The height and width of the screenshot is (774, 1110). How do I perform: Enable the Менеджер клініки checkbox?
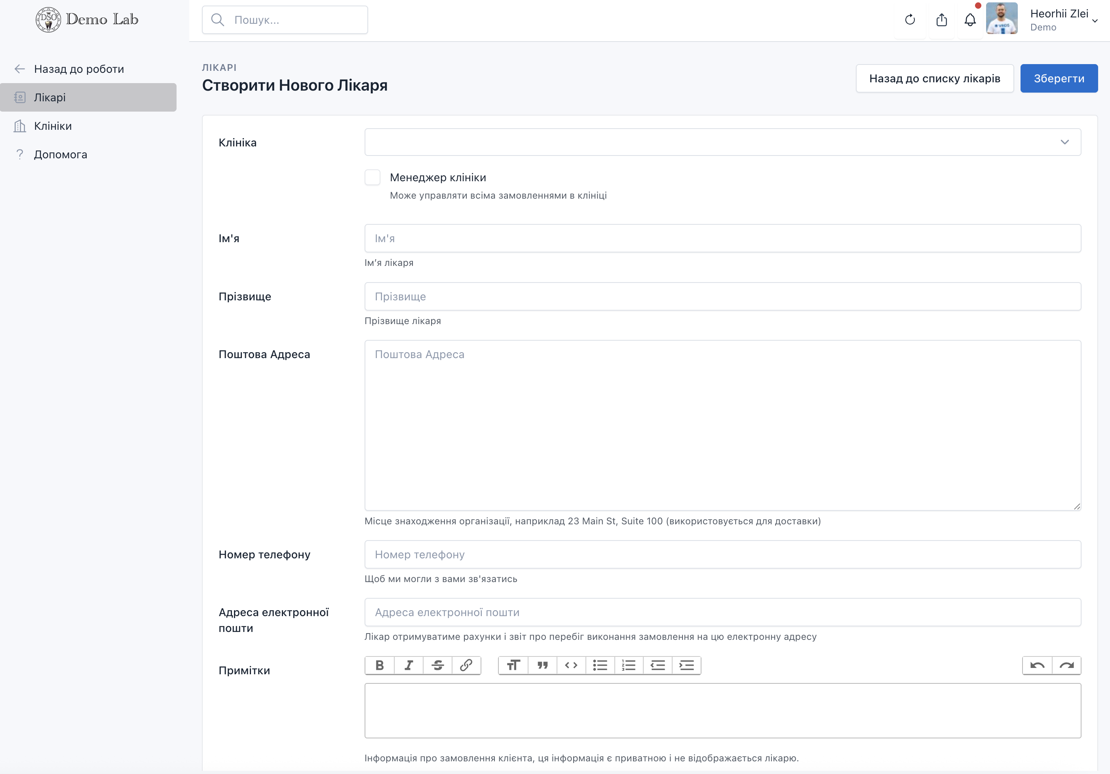(x=372, y=177)
